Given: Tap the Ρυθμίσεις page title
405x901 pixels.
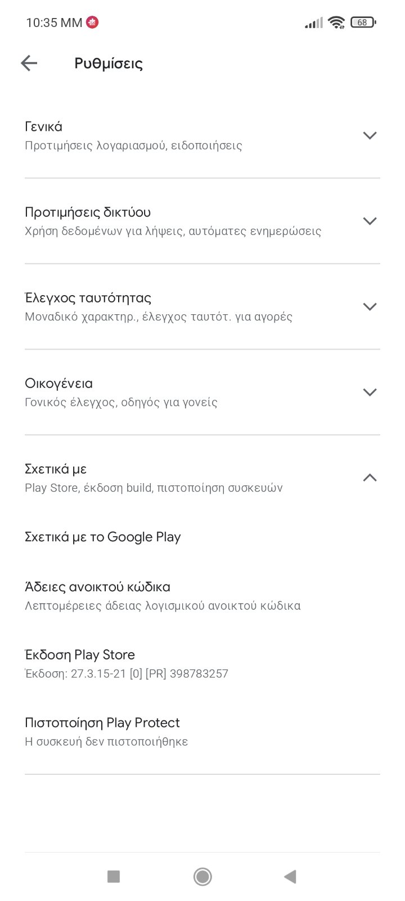Looking at the screenshot, I should tap(109, 63).
